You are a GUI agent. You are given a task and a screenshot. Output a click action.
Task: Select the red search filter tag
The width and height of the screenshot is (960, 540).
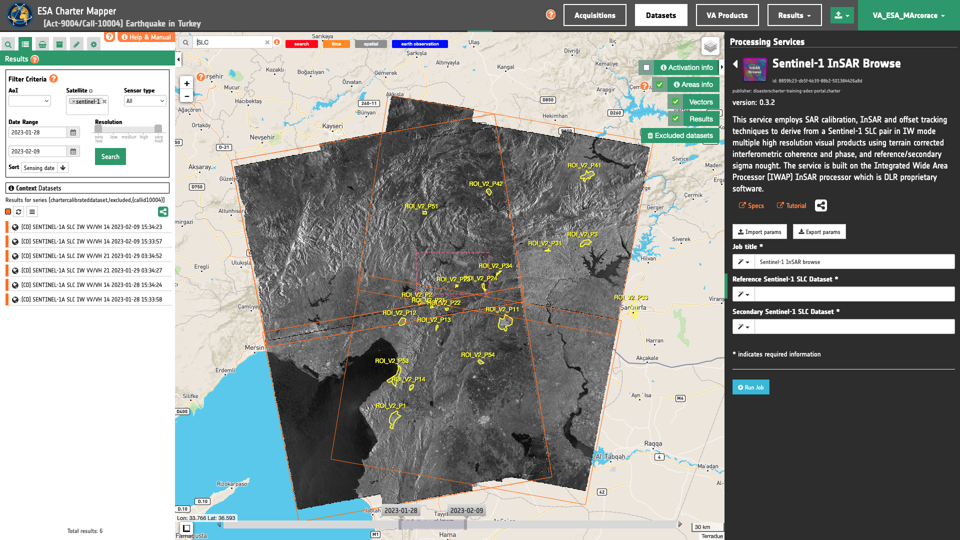click(301, 44)
